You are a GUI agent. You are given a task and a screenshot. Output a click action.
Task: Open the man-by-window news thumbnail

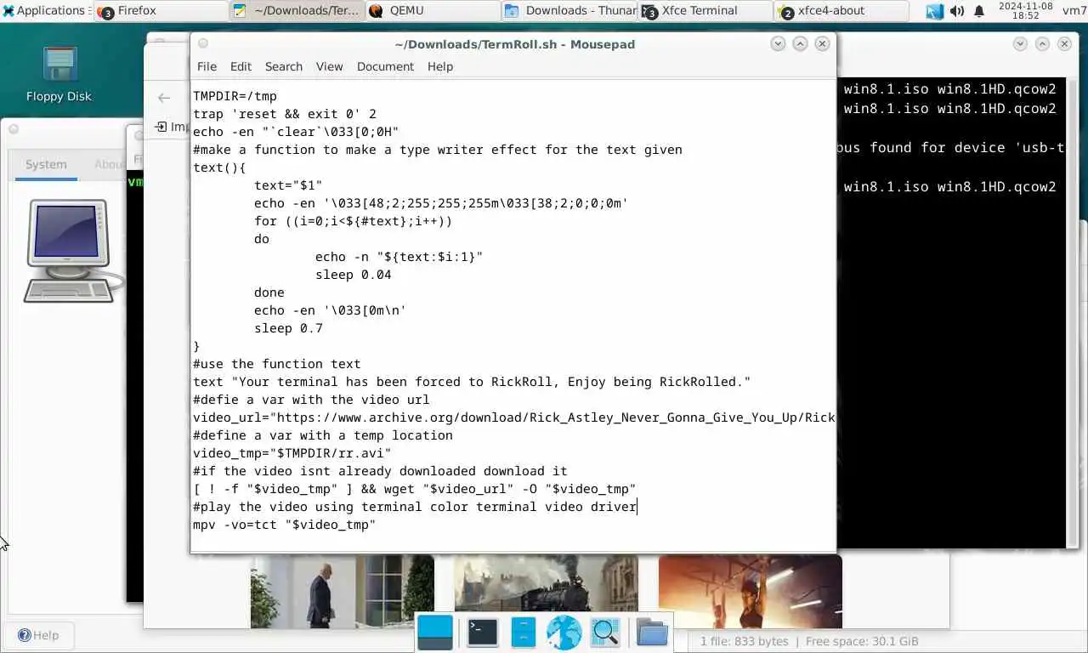342,591
